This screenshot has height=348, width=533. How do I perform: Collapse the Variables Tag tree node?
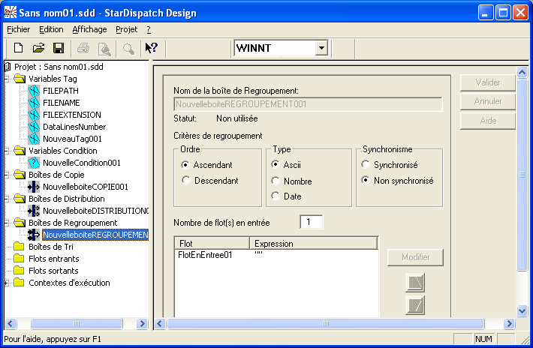[8, 79]
